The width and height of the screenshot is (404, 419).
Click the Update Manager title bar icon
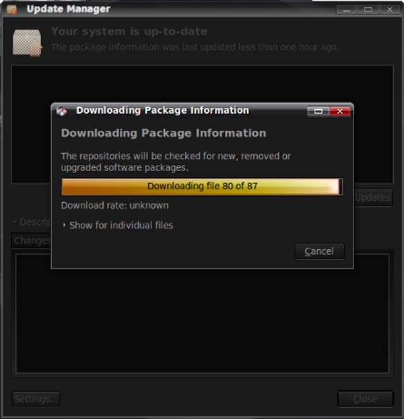(x=11, y=9)
